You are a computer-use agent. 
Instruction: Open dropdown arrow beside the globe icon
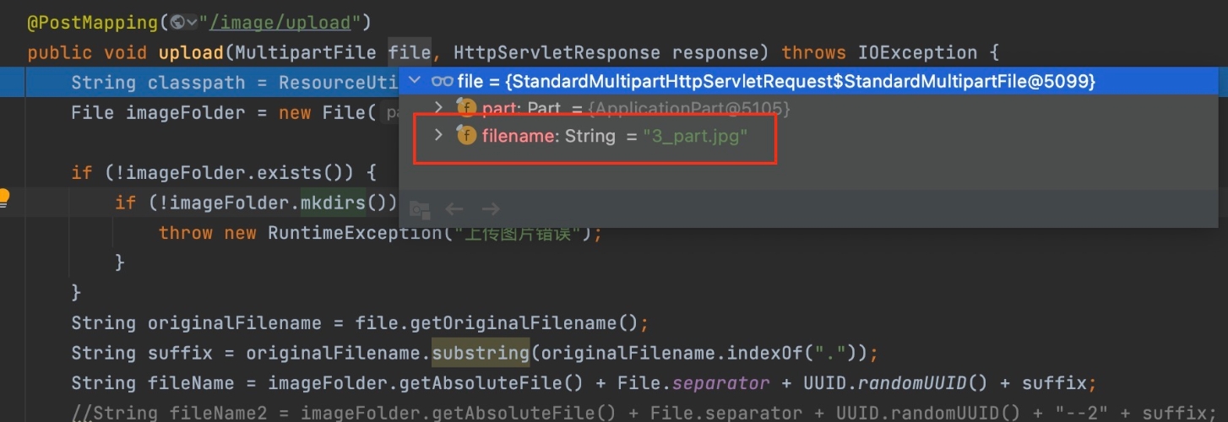click(x=192, y=22)
